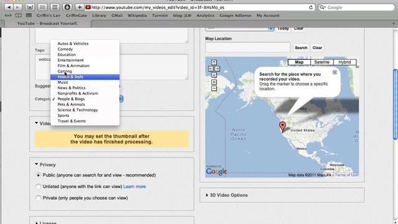Choose Gaming category

85,72
